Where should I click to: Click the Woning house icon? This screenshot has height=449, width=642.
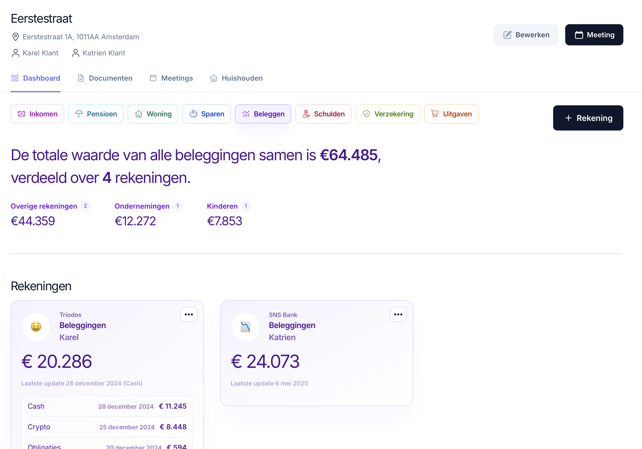pyautogui.click(x=139, y=114)
